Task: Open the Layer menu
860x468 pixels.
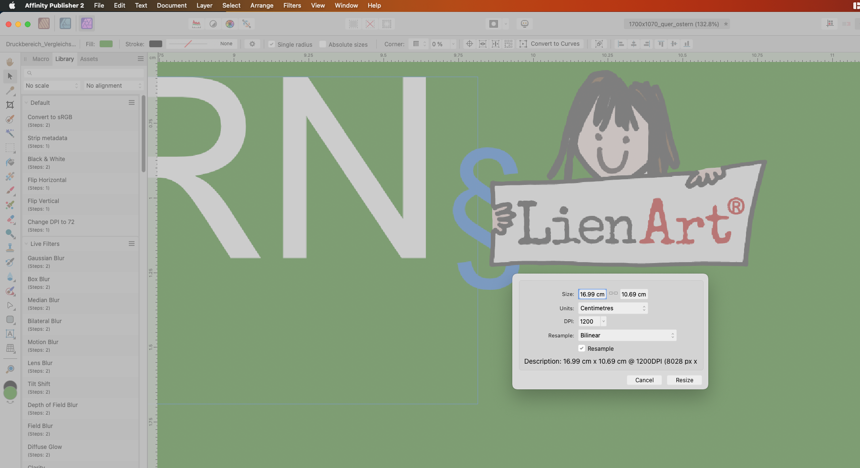Action: pyautogui.click(x=204, y=5)
